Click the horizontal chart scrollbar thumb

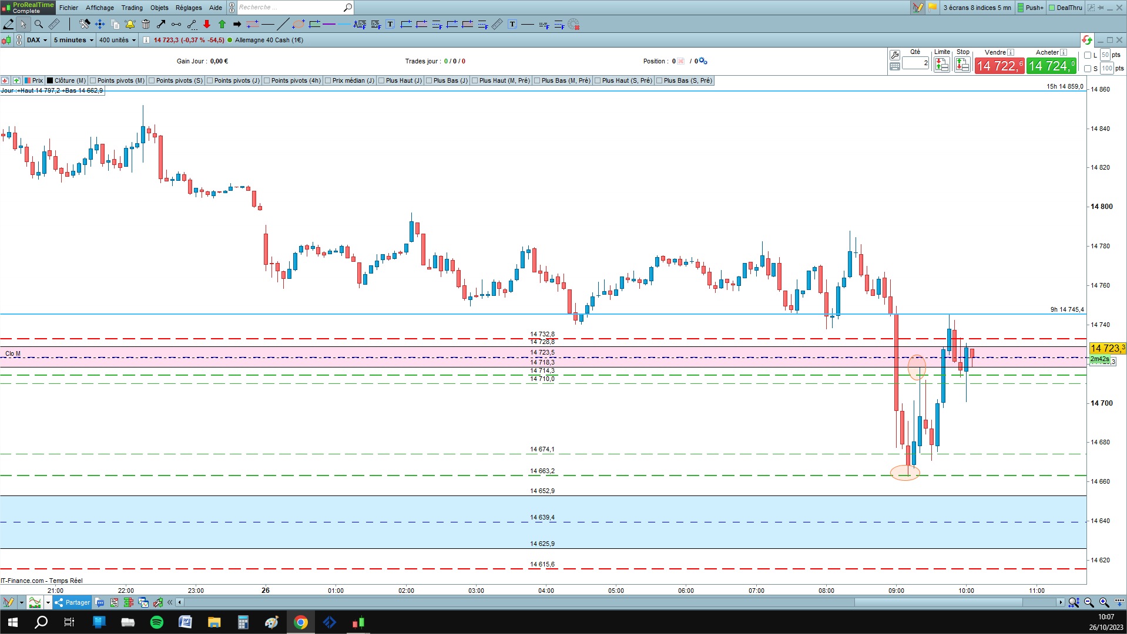pyautogui.click(x=938, y=602)
